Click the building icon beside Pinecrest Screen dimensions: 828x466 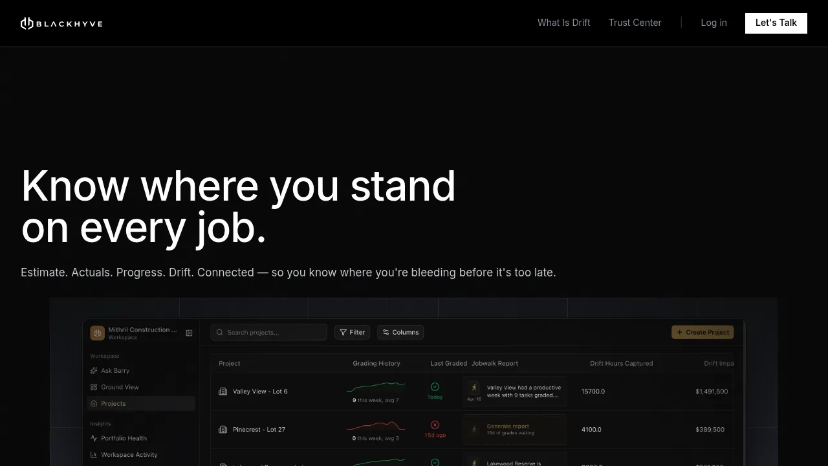(x=223, y=430)
